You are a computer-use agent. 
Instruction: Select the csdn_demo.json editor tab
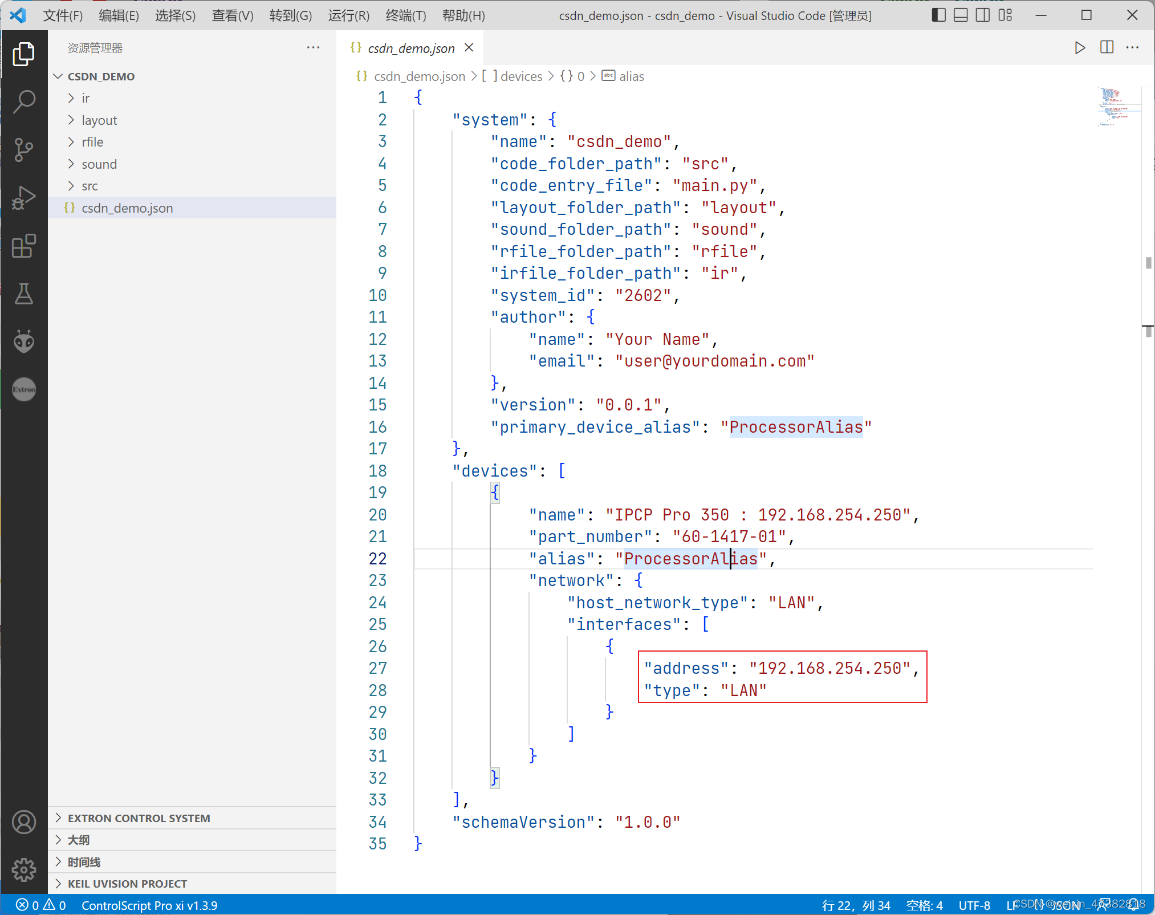click(410, 48)
